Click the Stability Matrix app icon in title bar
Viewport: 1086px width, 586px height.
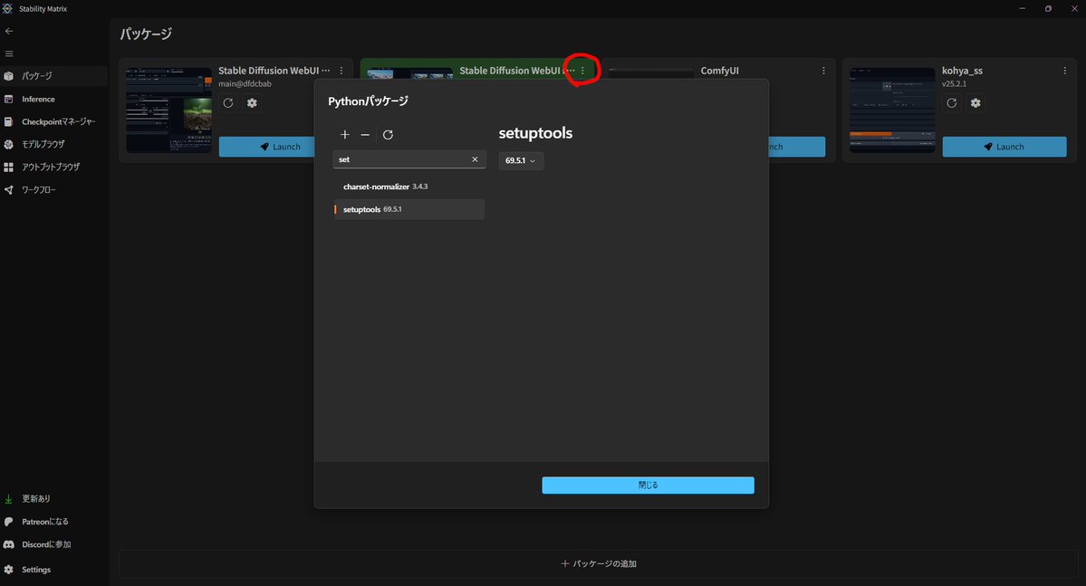coord(7,8)
